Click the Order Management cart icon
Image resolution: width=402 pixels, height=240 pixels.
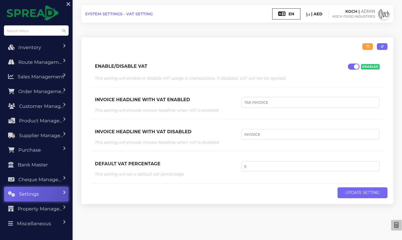(x=11, y=91)
